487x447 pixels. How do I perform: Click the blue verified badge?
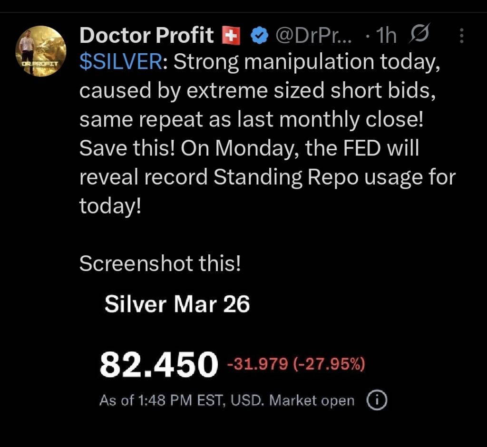259,36
